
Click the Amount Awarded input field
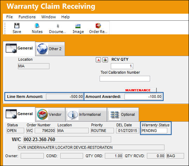tap(143, 97)
